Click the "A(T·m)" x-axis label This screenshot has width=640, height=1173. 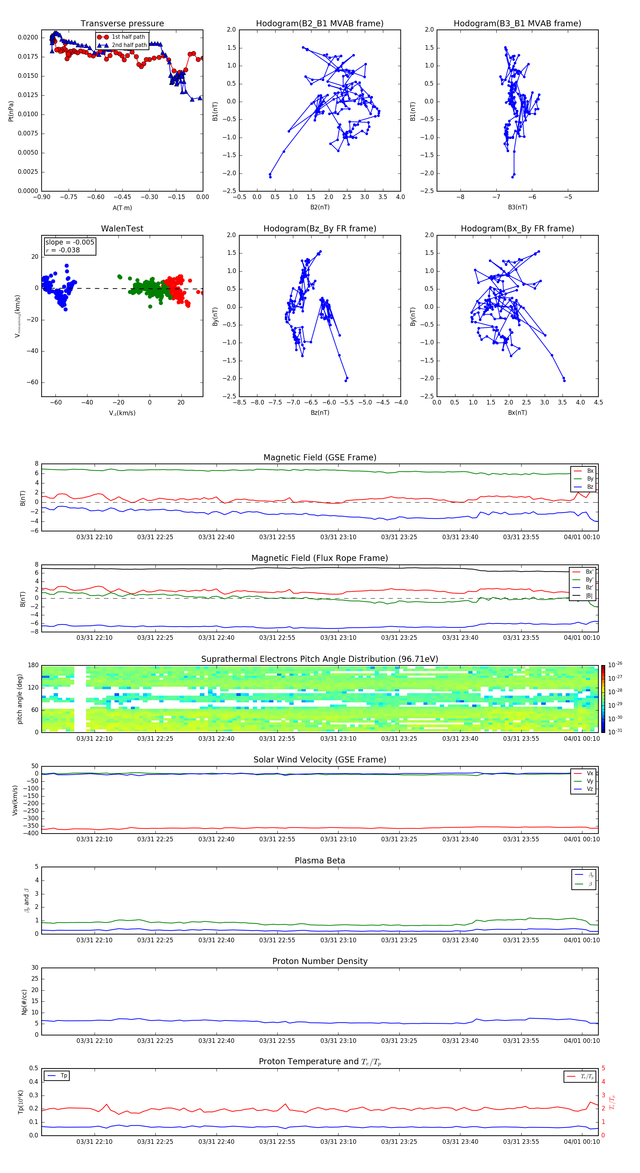[122, 208]
